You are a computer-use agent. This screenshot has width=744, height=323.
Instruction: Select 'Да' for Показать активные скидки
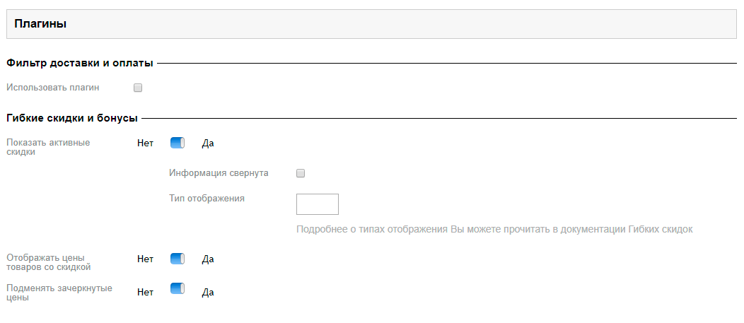point(208,143)
